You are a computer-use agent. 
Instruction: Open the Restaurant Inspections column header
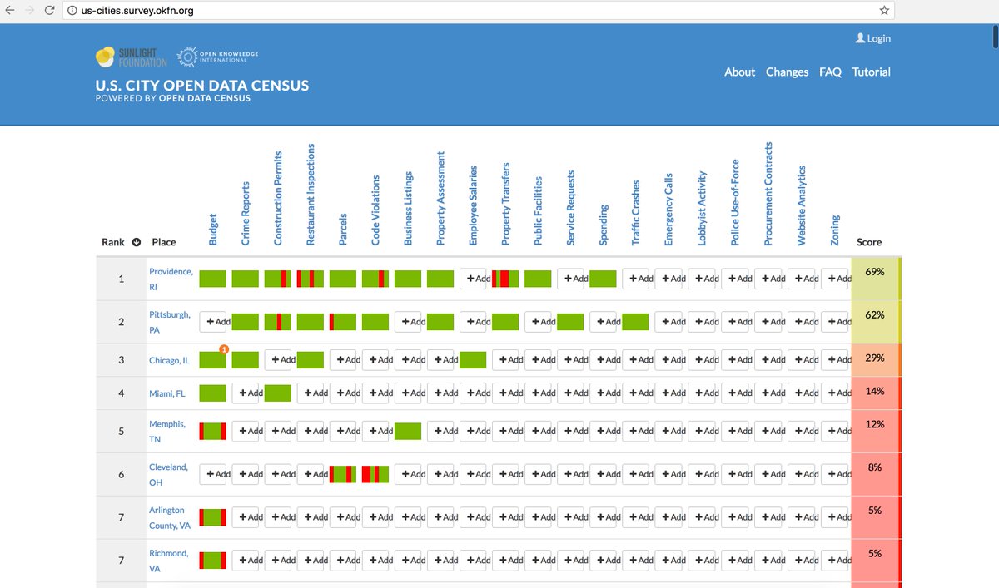(311, 195)
